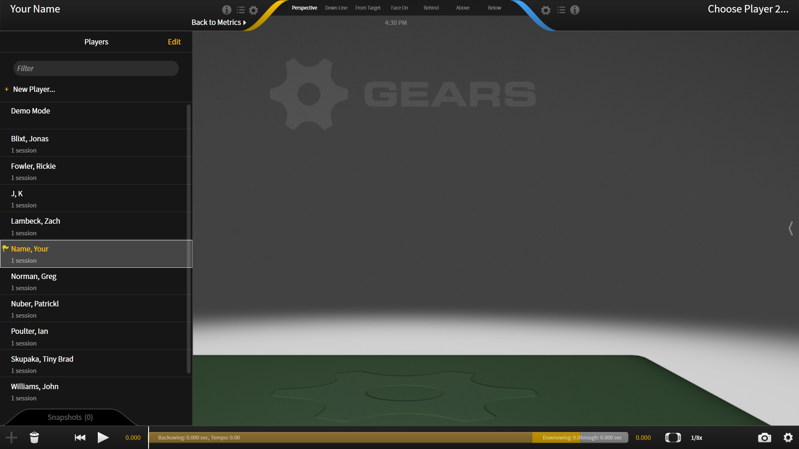
Task: Click the follow-through timeline segment
Action: 604,438
